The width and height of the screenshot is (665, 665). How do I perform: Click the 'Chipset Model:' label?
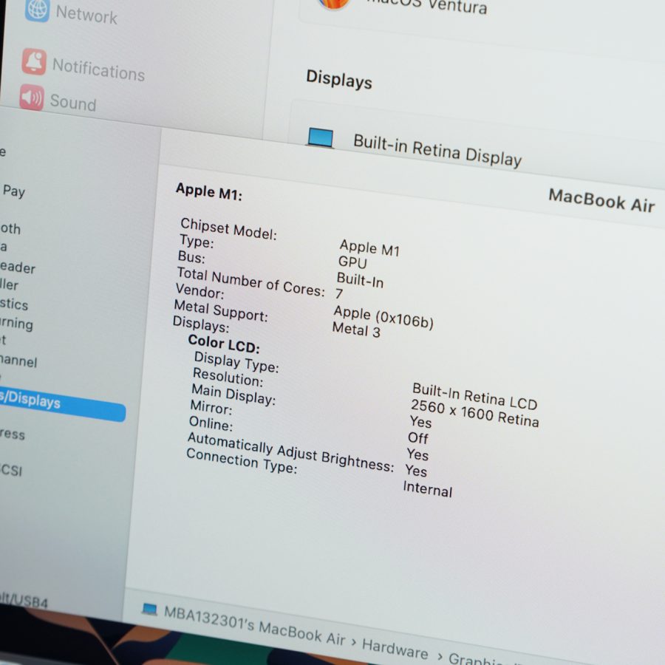pyautogui.click(x=228, y=228)
